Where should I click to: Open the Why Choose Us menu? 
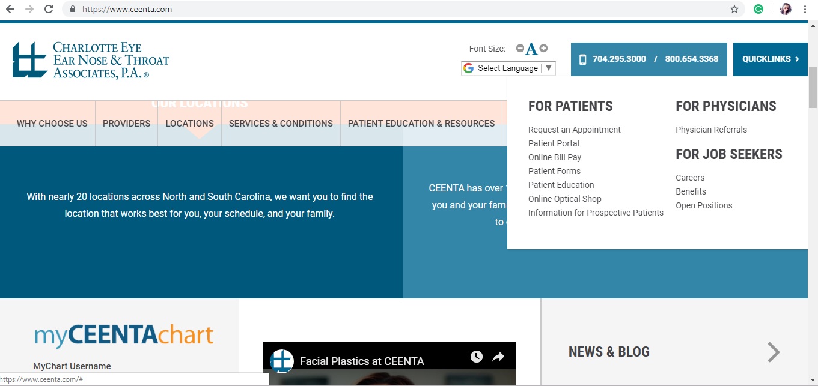52,124
